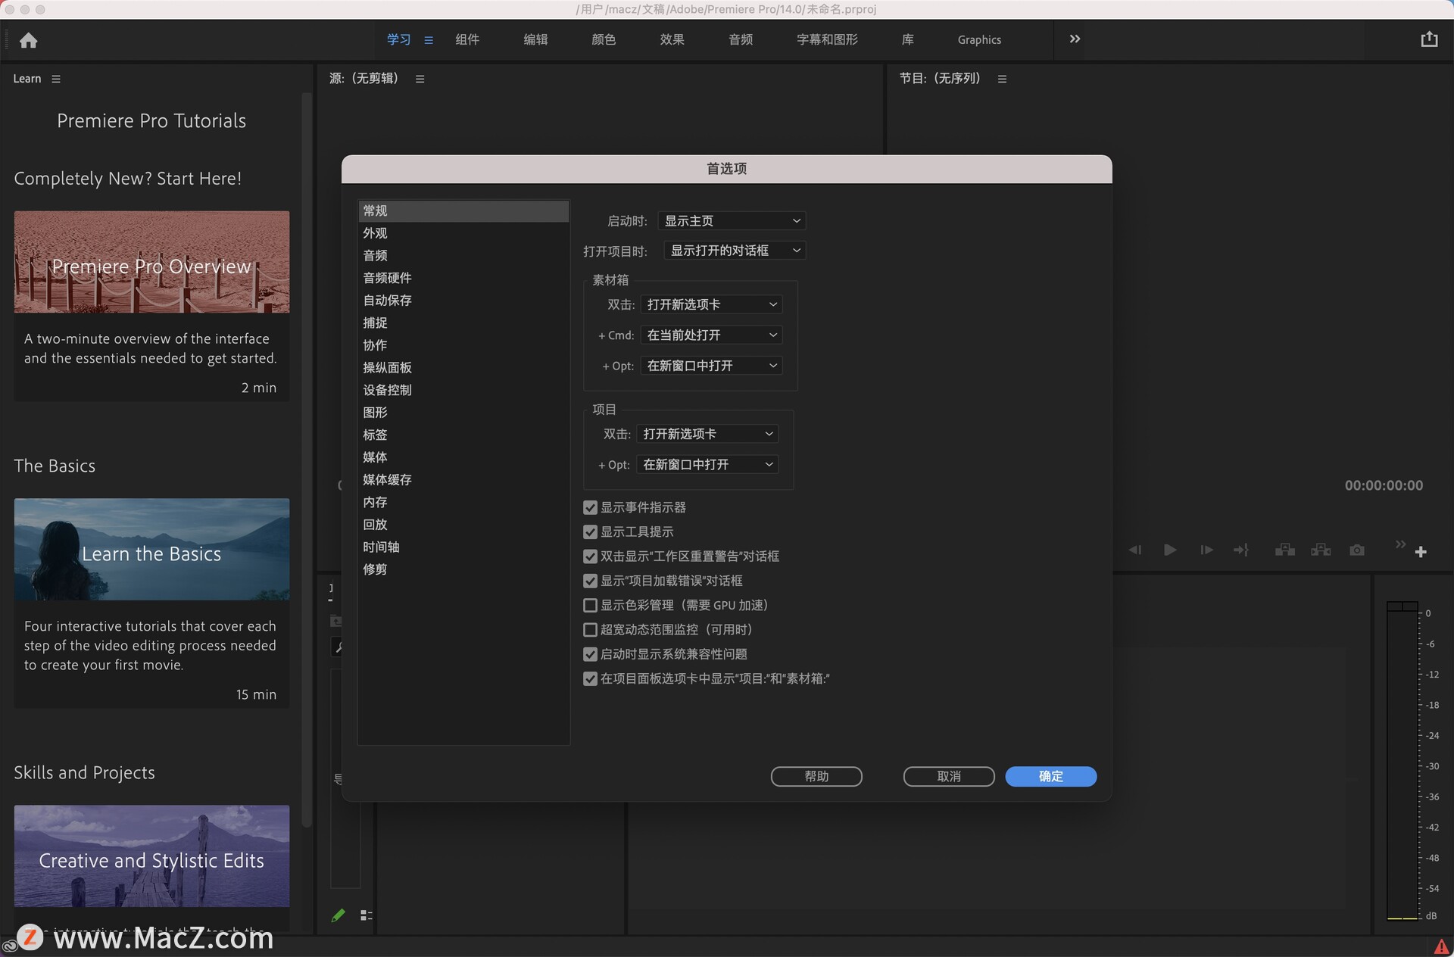Viewport: 1454px width, 957px height.
Task: Toggle 显示事件指示器 checkbox
Action: click(588, 507)
